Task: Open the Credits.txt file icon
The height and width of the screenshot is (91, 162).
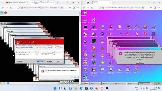Action: pyautogui.click(x=128, y=70)
